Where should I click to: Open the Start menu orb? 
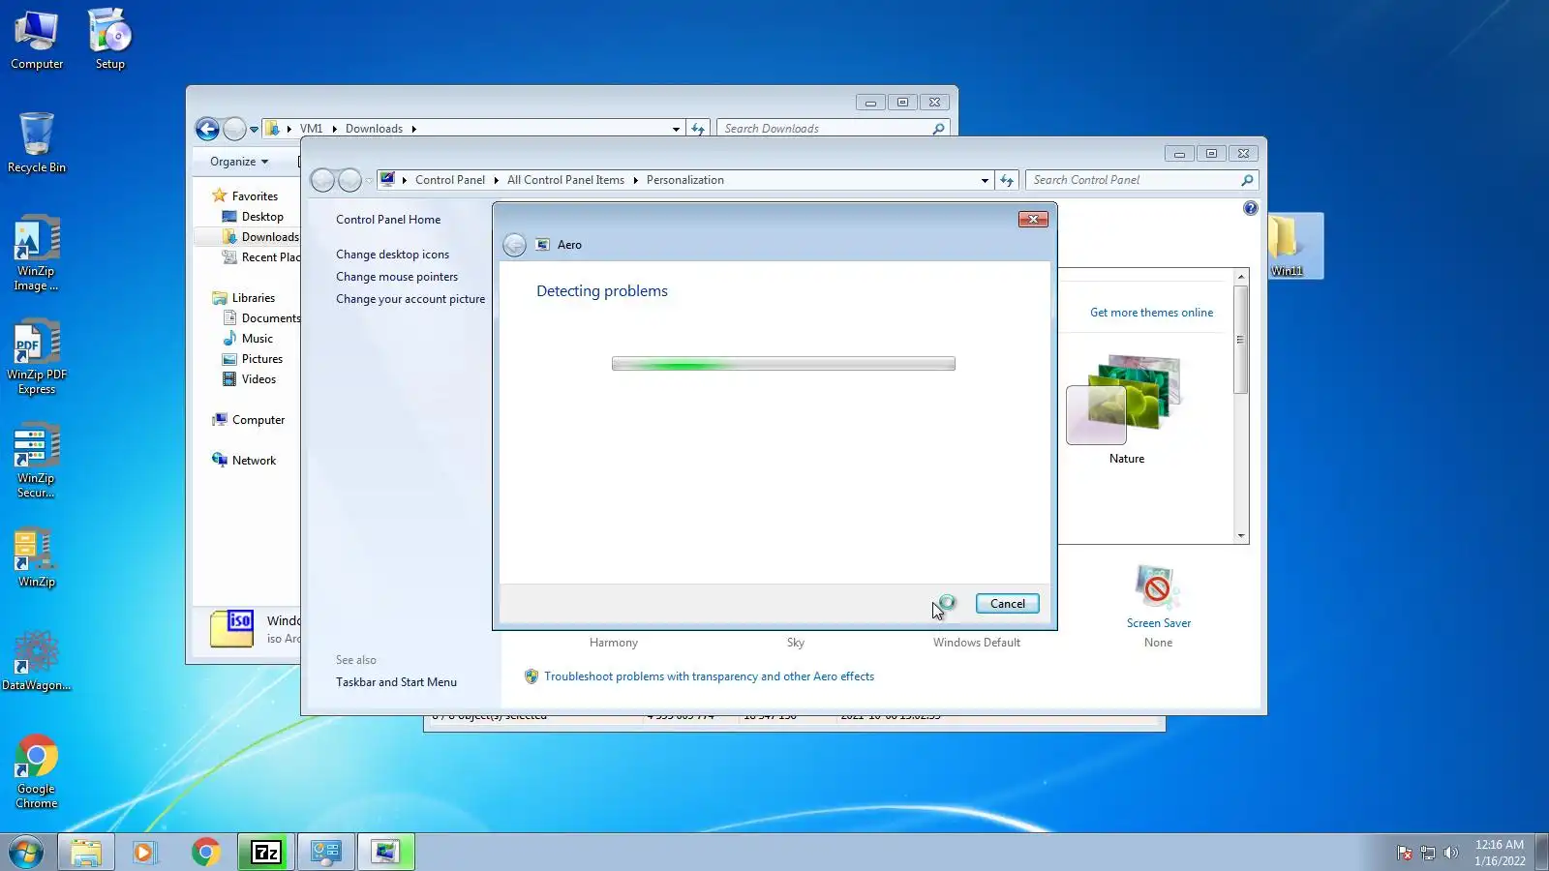click(x=26, y=852)
